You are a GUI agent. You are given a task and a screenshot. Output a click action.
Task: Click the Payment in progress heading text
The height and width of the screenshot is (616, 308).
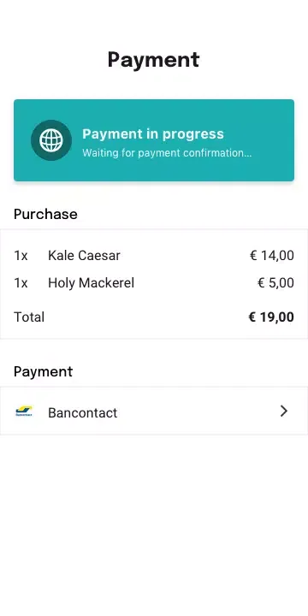click(153, 134)
